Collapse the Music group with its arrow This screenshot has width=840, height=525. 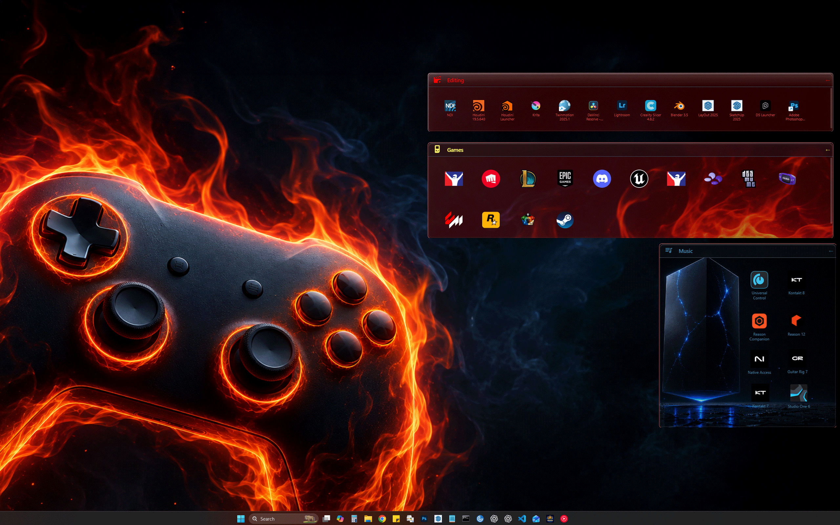(831, 251)
